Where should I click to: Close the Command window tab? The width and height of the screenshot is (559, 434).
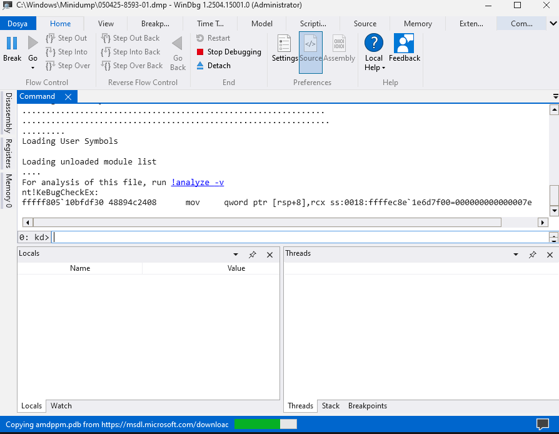coord(68,97)
